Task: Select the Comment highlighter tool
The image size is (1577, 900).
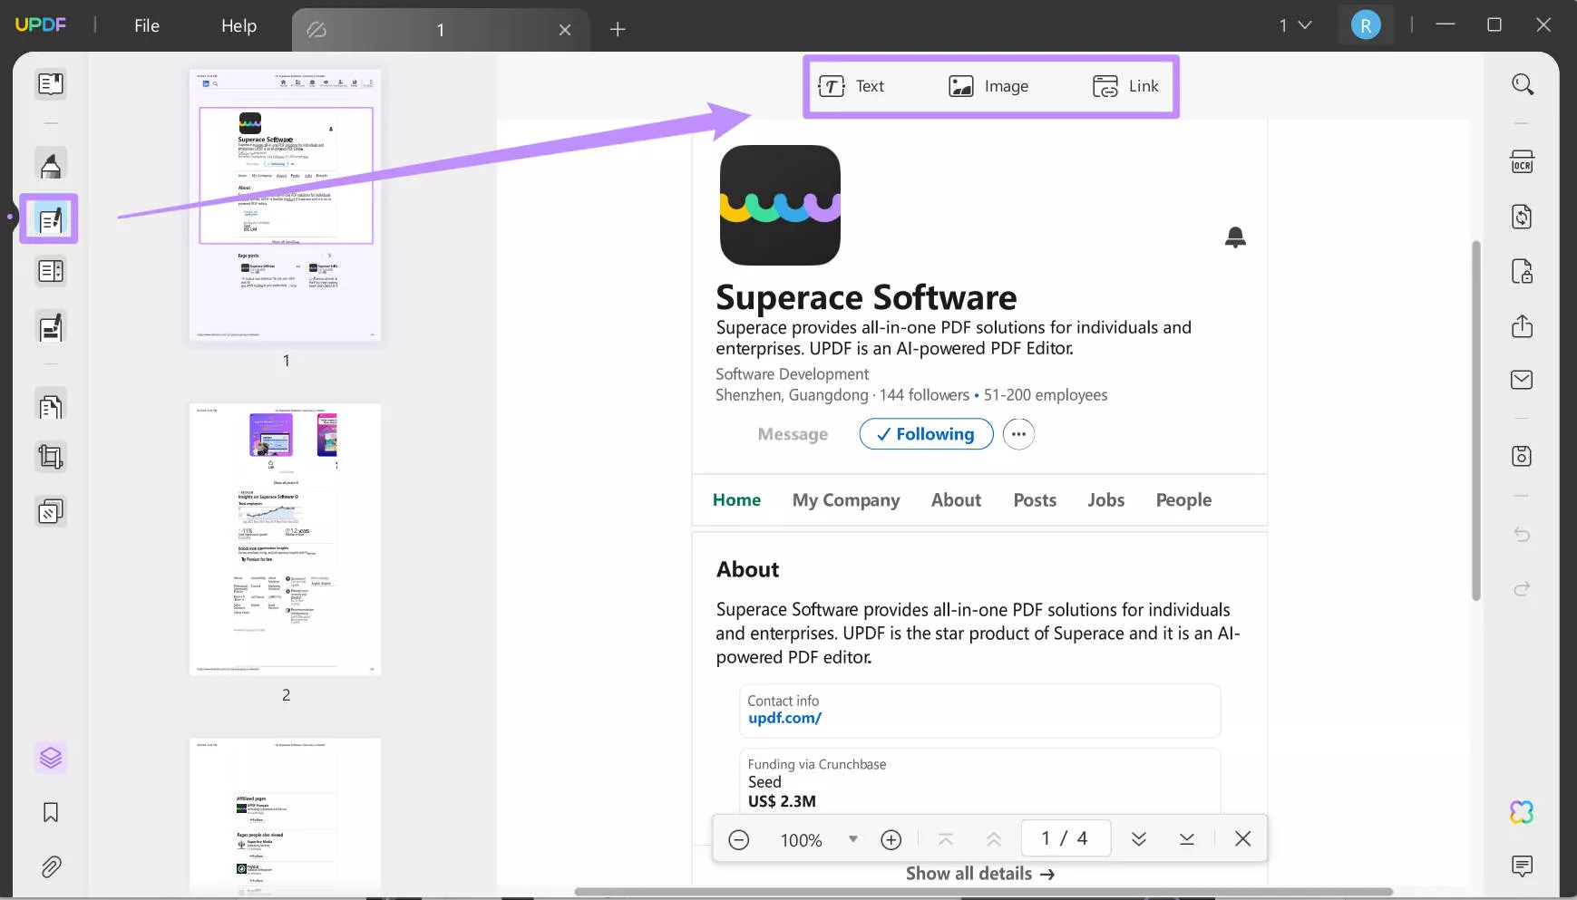Action: [51, 164]
